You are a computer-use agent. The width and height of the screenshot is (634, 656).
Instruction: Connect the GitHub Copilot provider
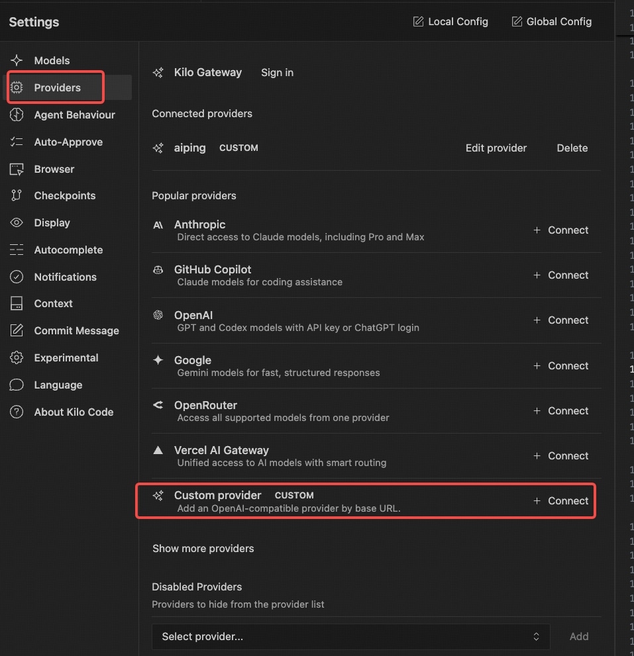(560, 275)
